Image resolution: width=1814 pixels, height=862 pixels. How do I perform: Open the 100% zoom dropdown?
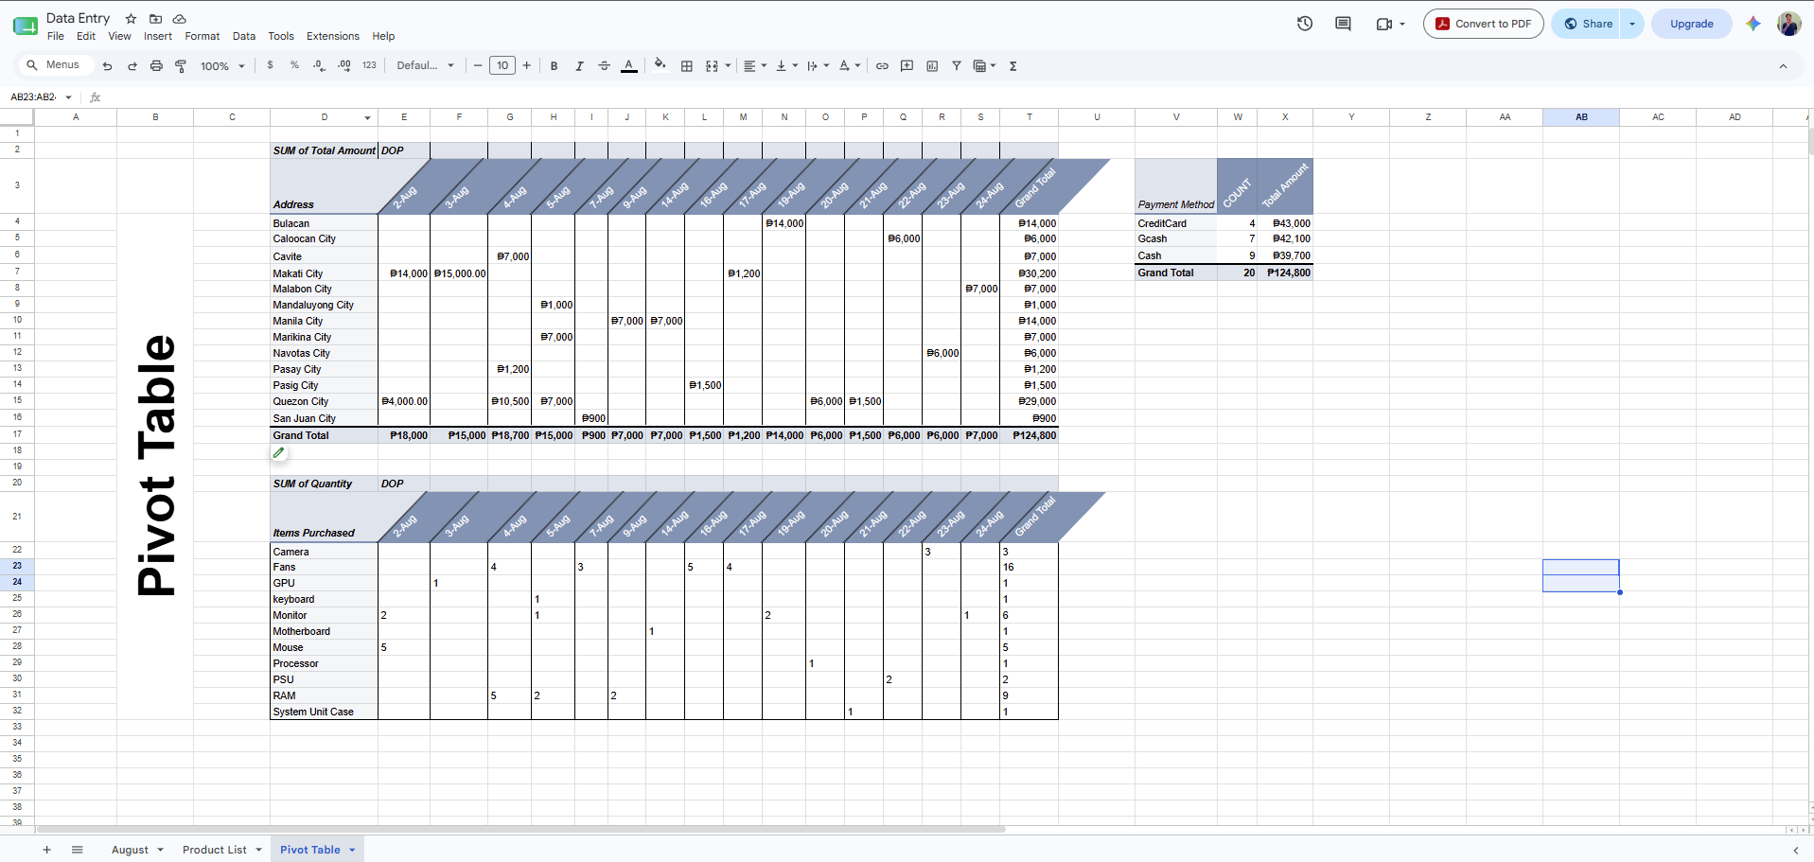222,66
